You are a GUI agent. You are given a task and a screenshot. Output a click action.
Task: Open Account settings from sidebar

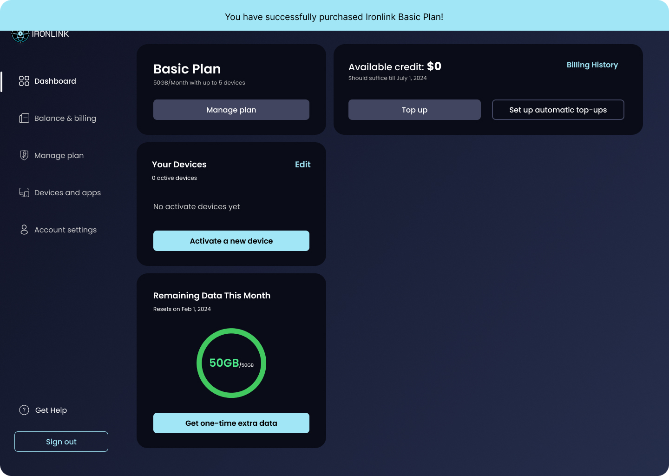[66, 230]
